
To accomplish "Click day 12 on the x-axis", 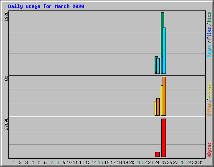I will (82, 162).
